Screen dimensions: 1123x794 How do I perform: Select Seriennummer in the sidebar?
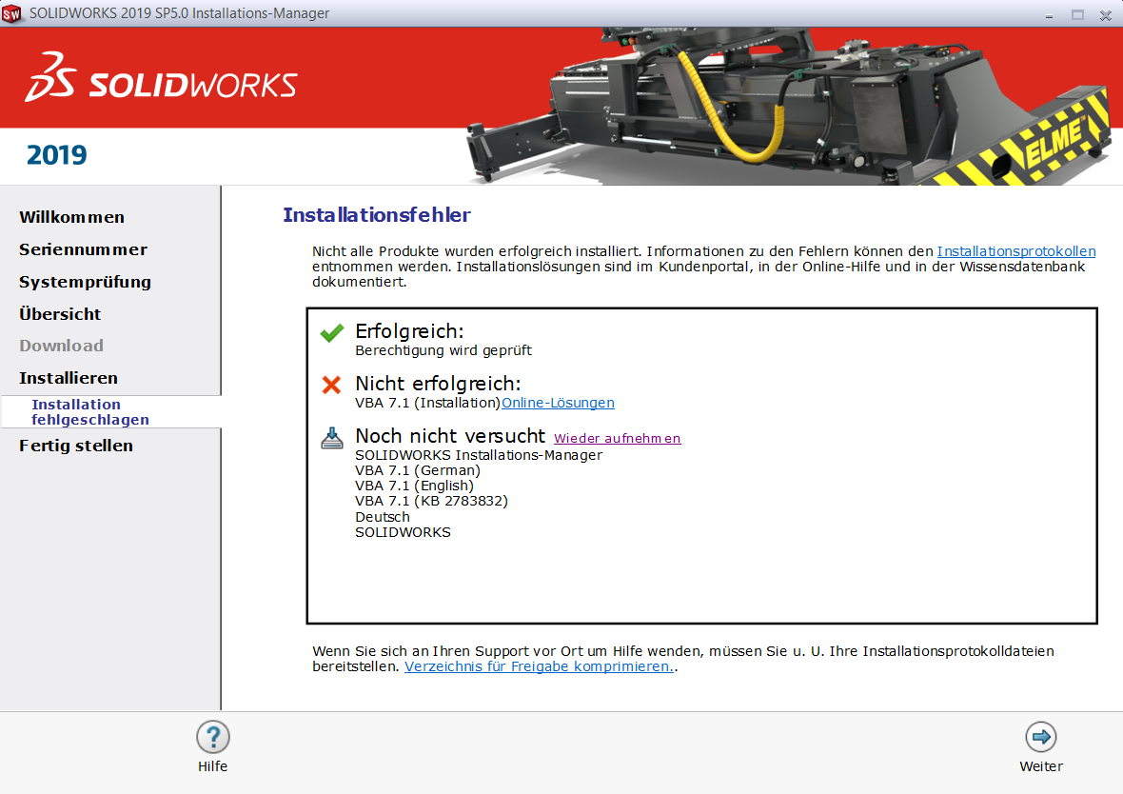click(x=83, y=249)
